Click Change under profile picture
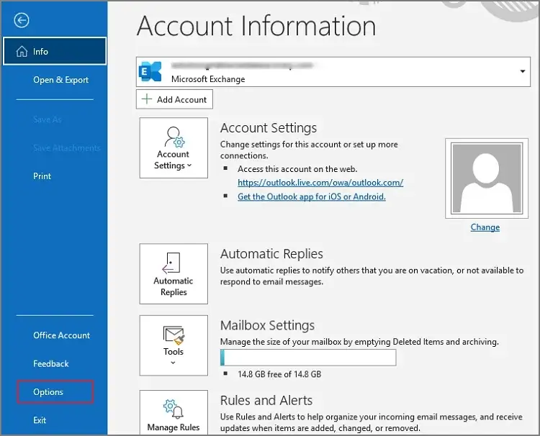Image resolution: width=540 pixels, height=436 pixels. coord(485,227)
